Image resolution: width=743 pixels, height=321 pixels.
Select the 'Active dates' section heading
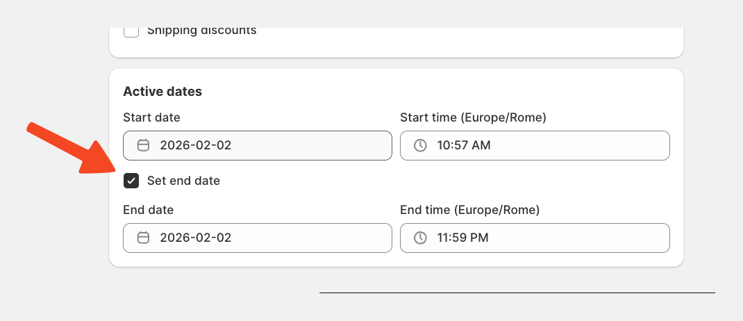162,91
